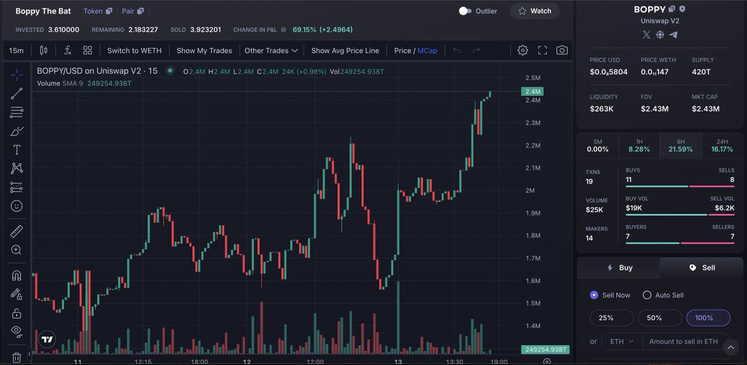The height and width of the screenshot is (365, 747).
Task: Open the indicator templates grid
Action: point(88,50)
